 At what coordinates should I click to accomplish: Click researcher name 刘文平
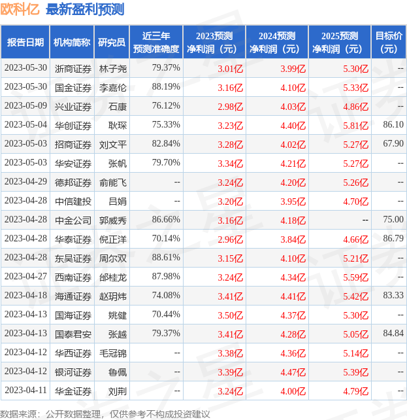[113, 145]
